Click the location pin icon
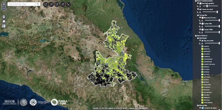Image resolution: width=222 pixels, height=110 pixels. pyautogui.click(x=4, y=17)
